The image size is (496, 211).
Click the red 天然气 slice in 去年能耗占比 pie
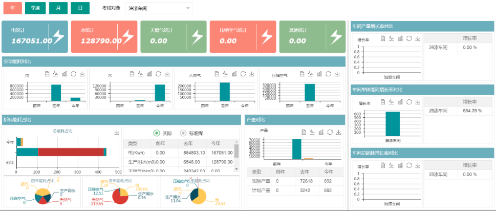pos(117,197)
